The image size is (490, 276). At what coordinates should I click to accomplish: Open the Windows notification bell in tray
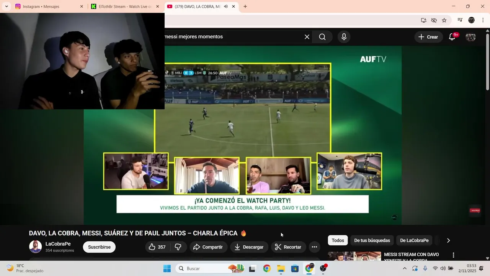[482, 268]
